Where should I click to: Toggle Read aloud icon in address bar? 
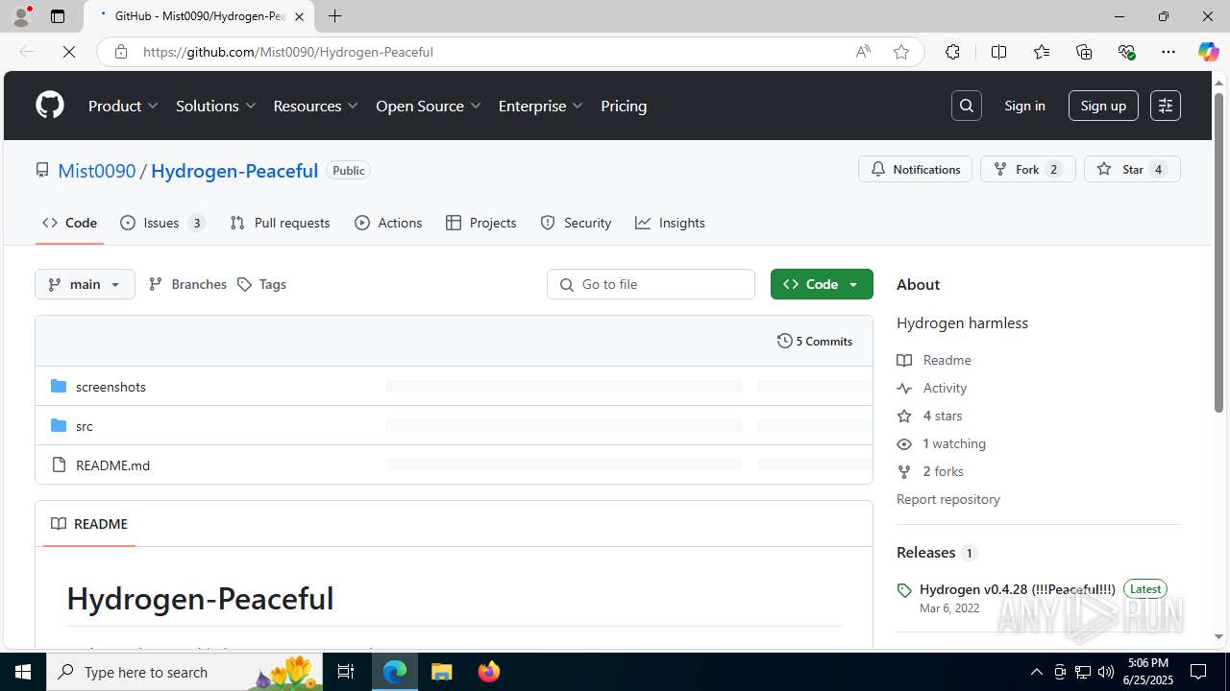coord(863,52)
